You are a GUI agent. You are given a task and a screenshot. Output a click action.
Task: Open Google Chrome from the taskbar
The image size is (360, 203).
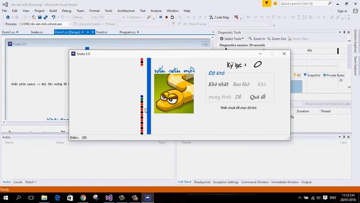tap(83, 198)
